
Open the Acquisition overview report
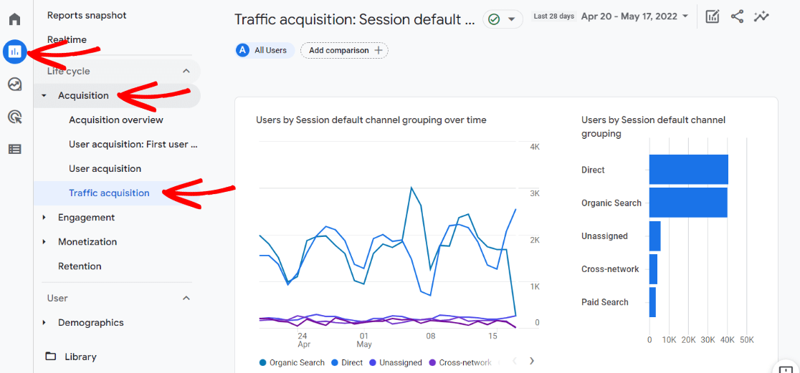(x=116, y=120)
